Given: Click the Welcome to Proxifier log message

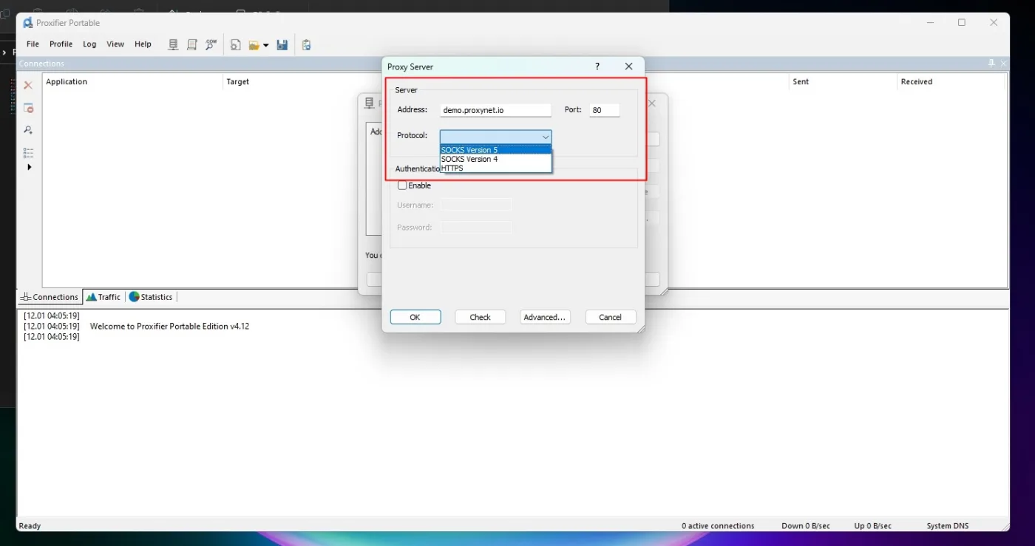Looking at the screenshot, I should [x=169, y=327].
